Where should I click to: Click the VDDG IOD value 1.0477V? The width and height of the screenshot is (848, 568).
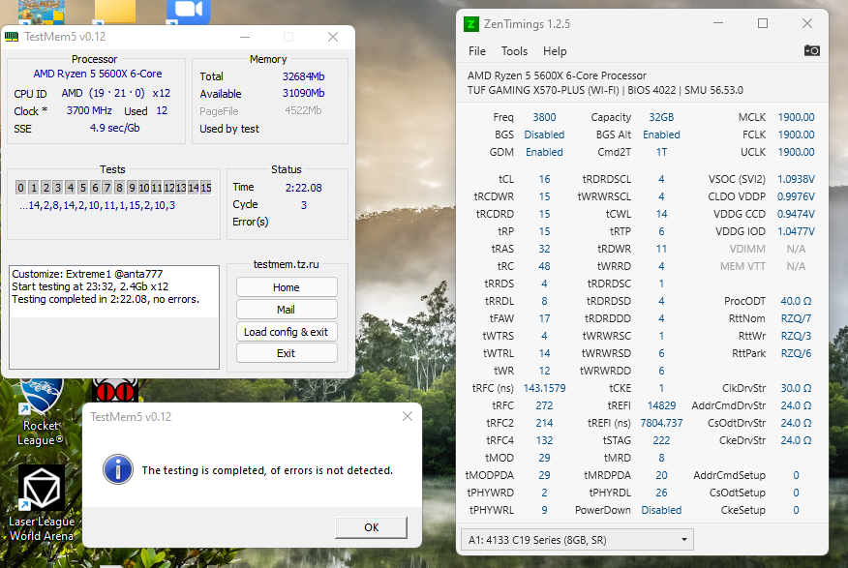click(x=796, y=231)
